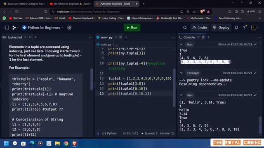Open the Spaces: 2 indentation setting

pos(149,133)
